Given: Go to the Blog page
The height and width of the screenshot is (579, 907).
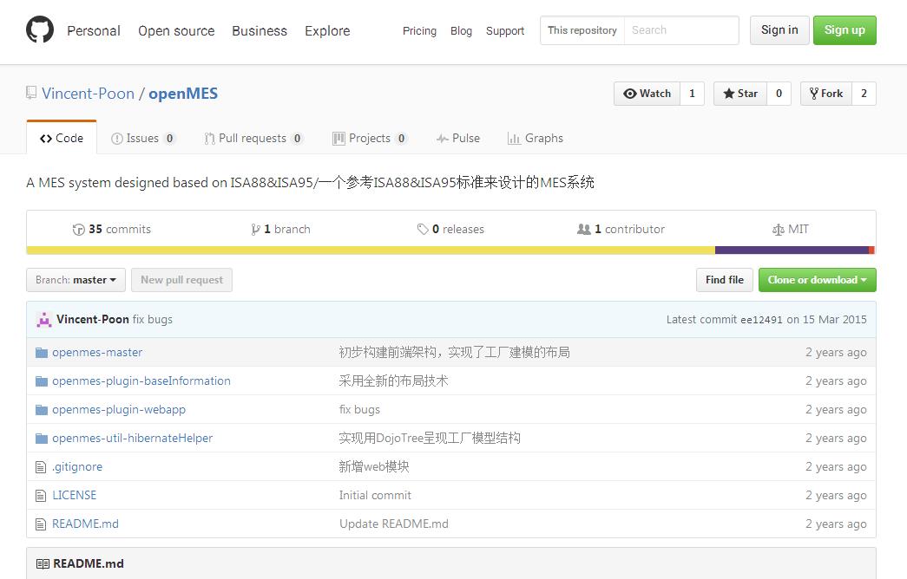Looking at the screenshot, I should [461, 30].
